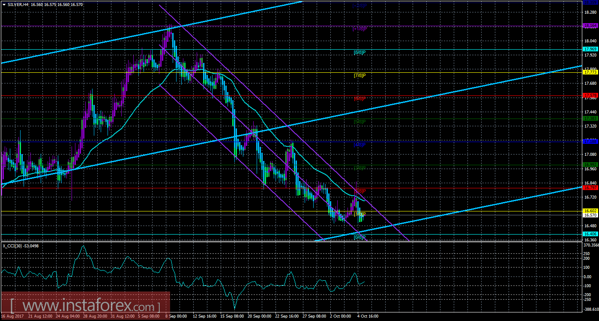Click the 2 Oct 00:00 time label
599x321 pixels.
coord(341,316)
